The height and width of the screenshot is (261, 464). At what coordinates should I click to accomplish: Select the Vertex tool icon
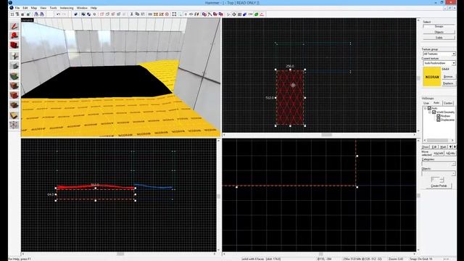tap(14, 125)
